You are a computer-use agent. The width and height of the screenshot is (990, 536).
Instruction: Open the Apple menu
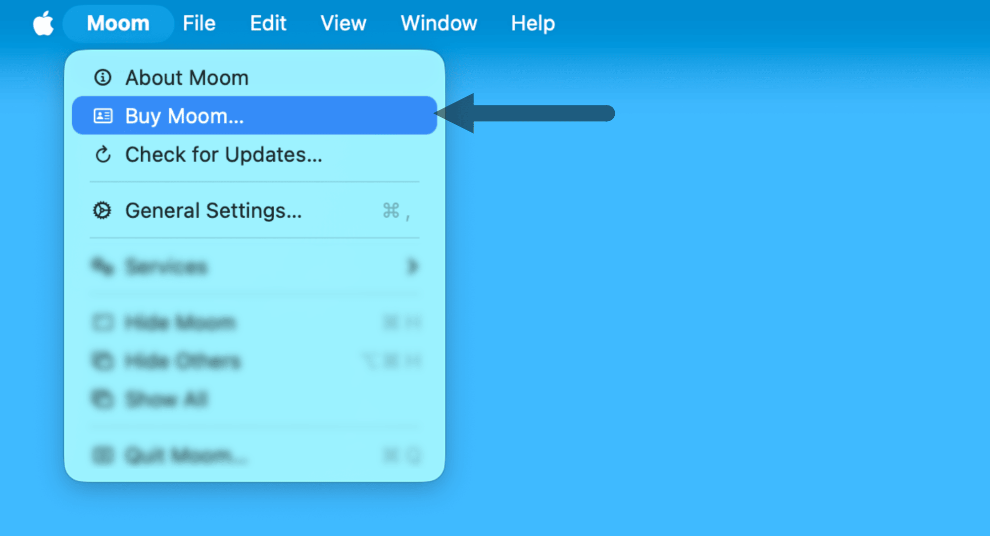44,23
